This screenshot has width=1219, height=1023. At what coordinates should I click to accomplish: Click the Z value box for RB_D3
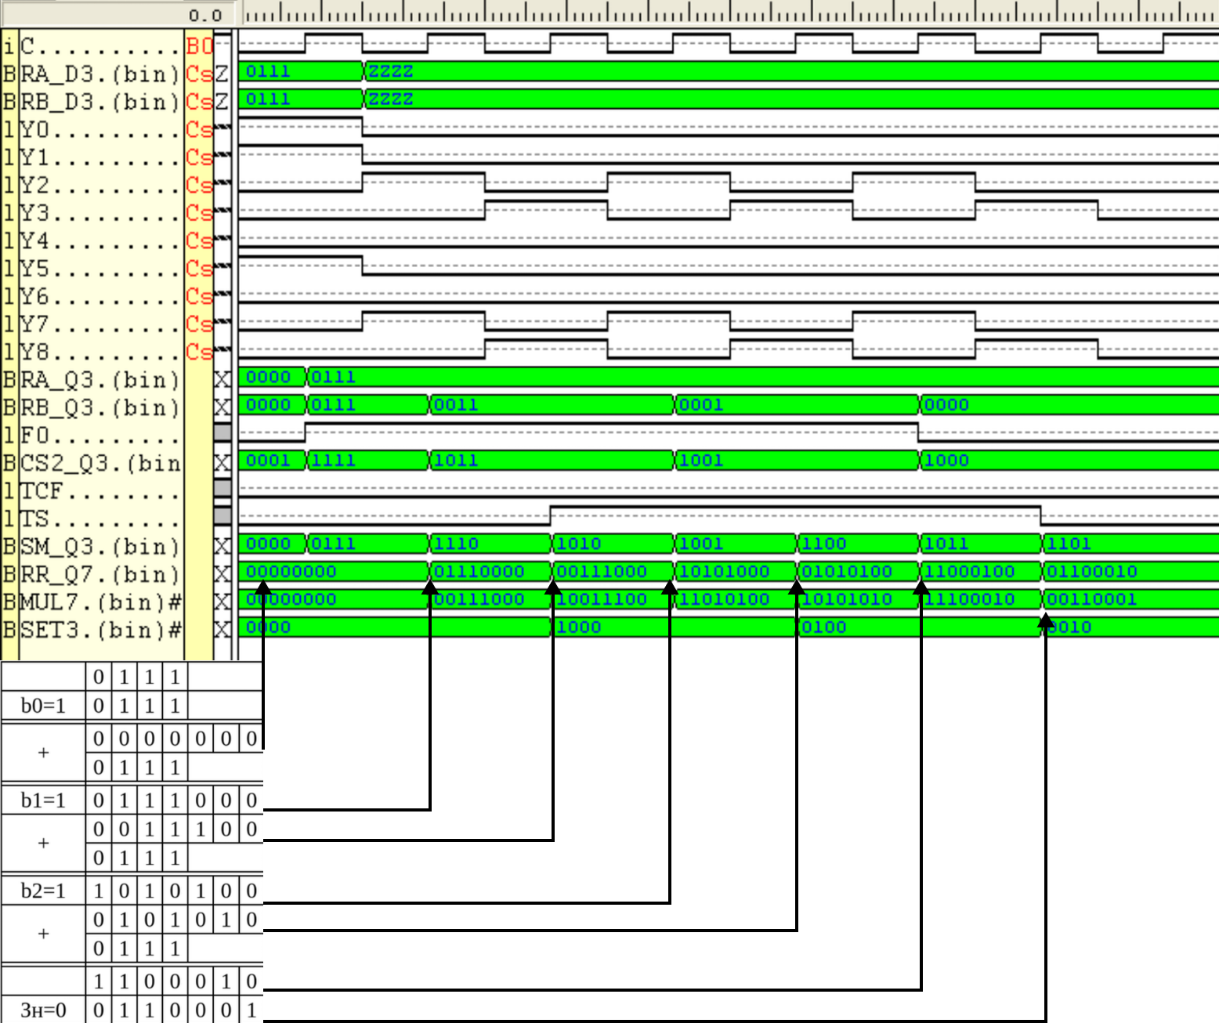pyautogui.click(x=222, y=102)
